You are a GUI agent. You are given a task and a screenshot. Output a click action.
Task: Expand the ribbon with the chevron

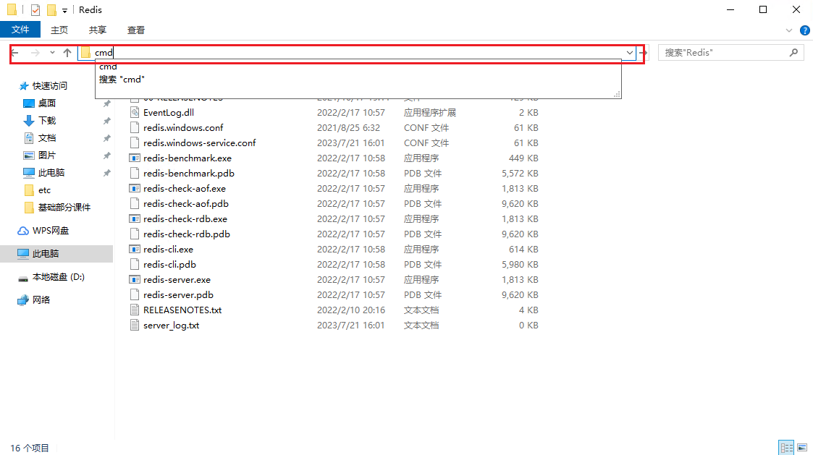pos(789,30)
